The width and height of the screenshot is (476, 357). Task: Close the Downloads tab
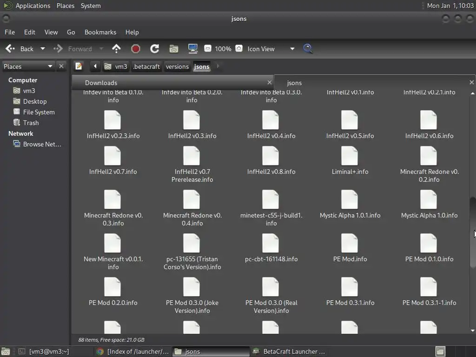tap(269, 82)
